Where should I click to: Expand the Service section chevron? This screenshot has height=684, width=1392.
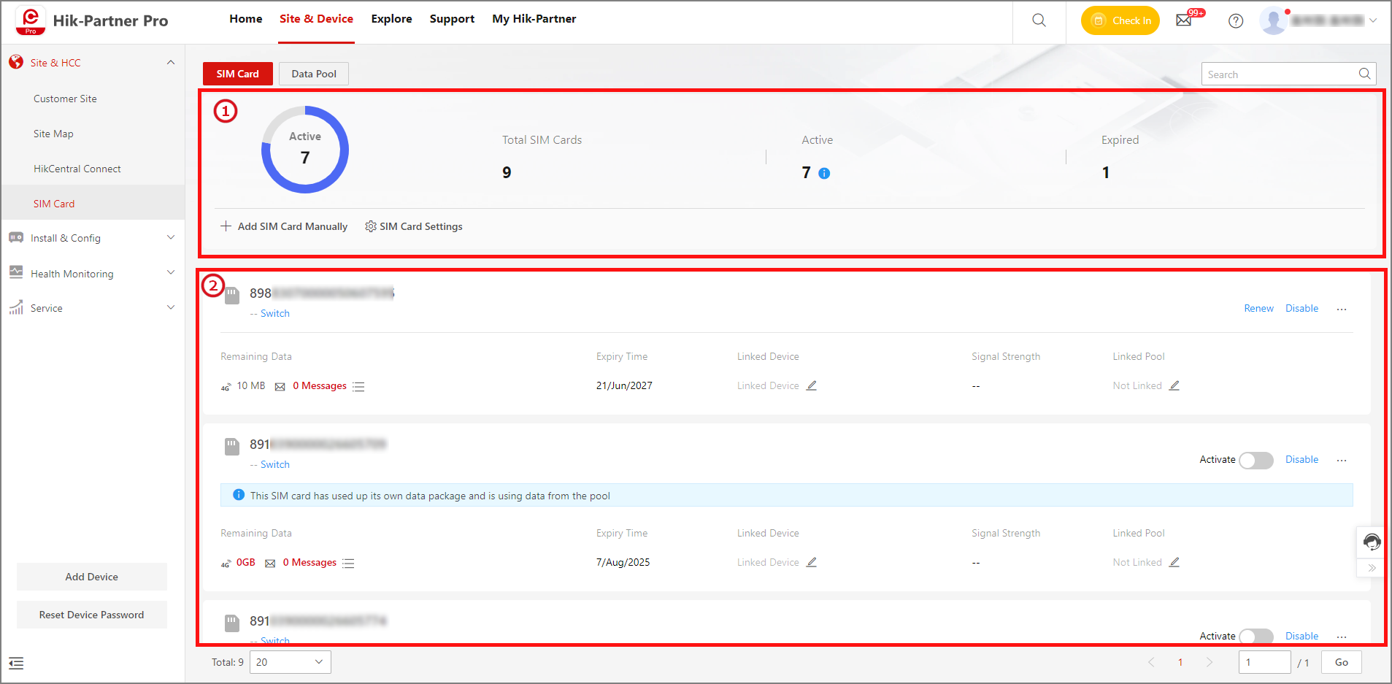coord(171,307)
